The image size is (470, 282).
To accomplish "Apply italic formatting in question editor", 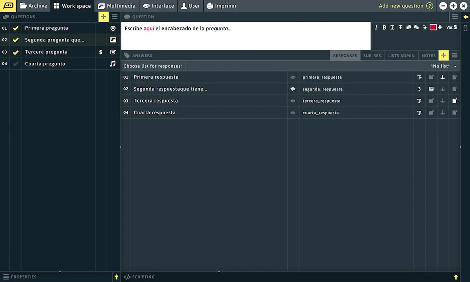I will (x=376, y=27).
